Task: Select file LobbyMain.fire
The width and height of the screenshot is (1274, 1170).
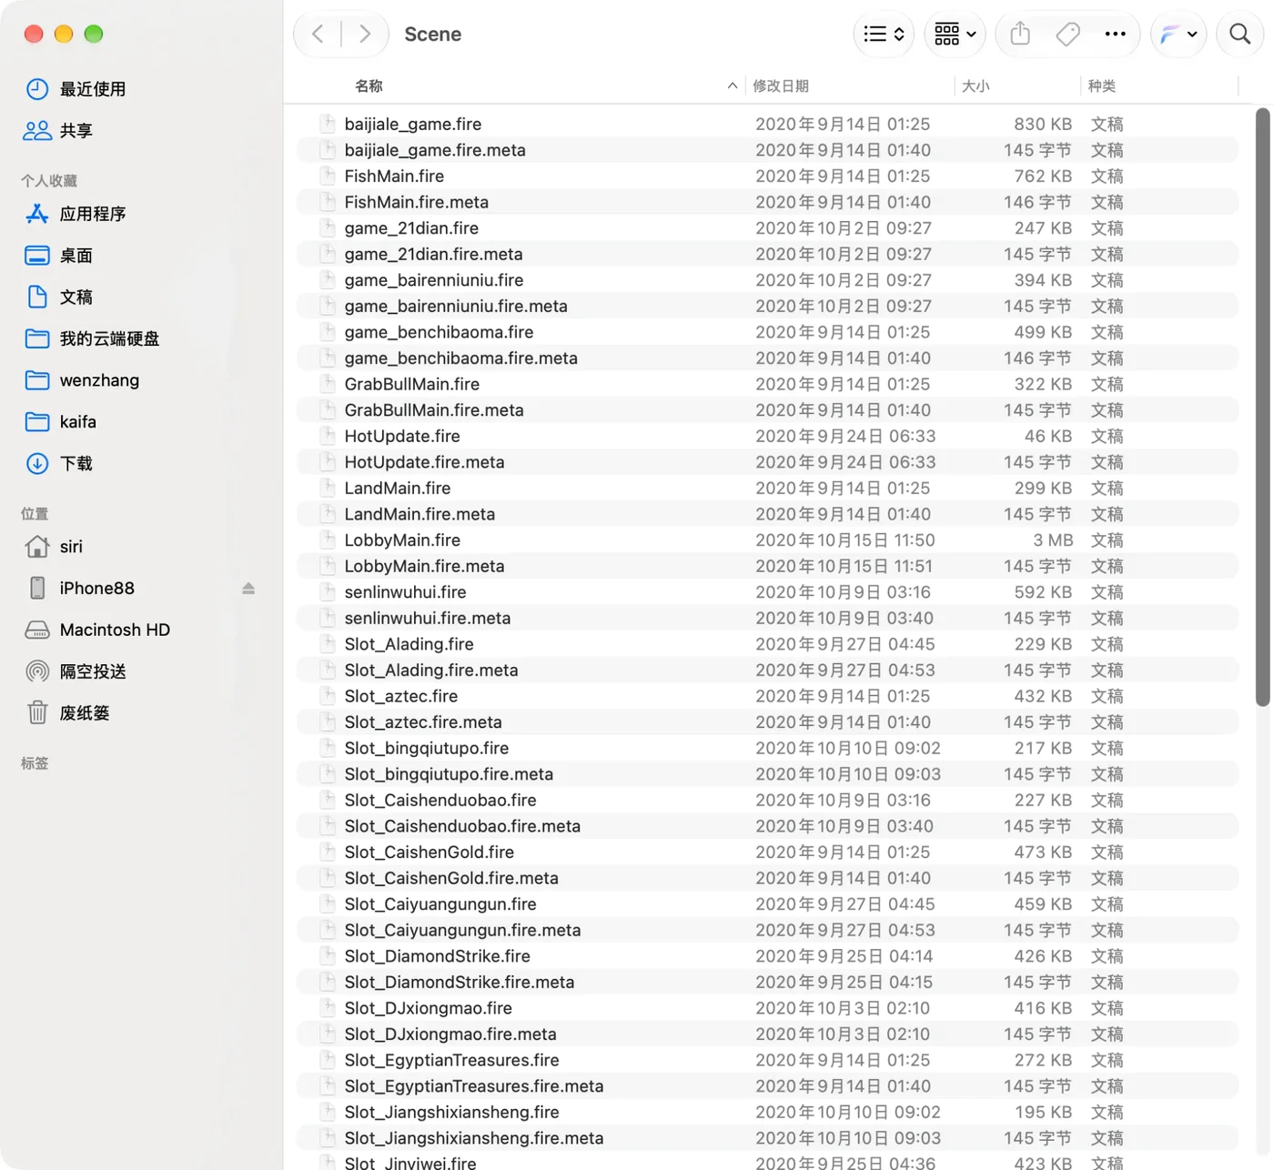Action: 767,540
